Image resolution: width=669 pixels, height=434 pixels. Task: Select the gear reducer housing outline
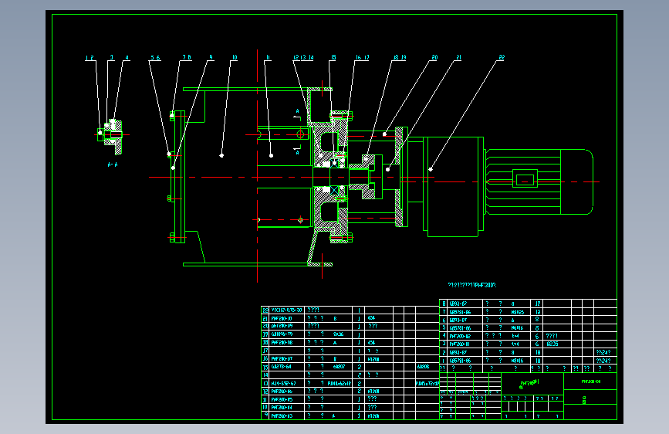point(453,187)
